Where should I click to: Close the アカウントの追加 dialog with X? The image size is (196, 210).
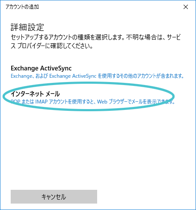(x=186, y=7)
